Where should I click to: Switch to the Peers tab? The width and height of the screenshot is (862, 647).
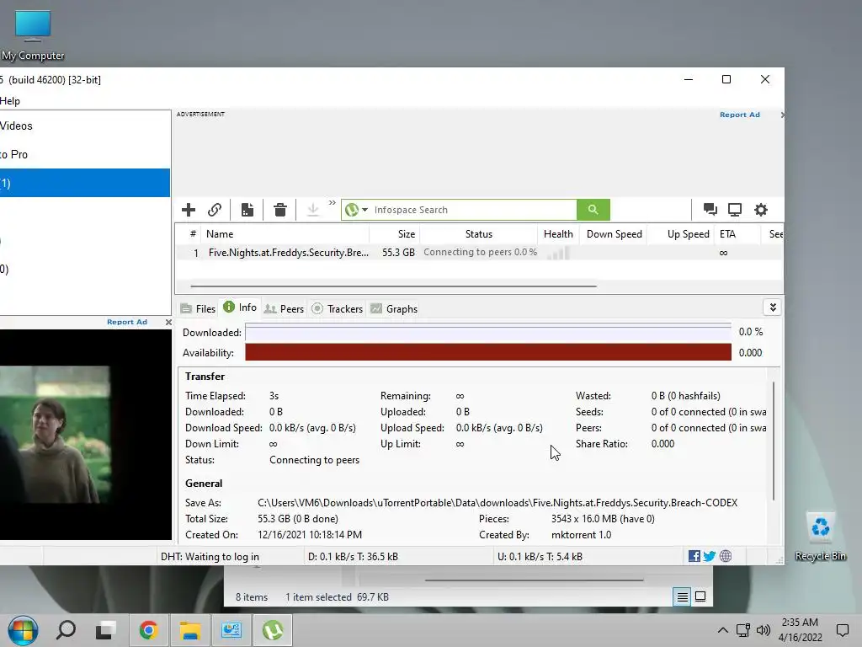(x=284, y=308)
